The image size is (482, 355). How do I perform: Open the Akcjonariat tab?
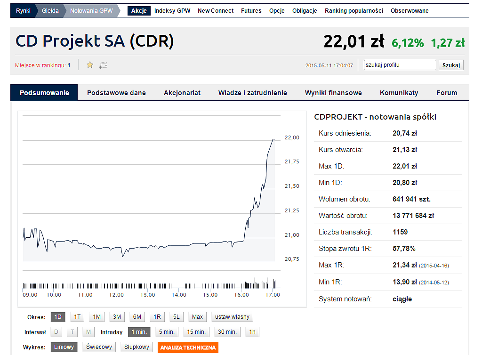click(182, 93)
